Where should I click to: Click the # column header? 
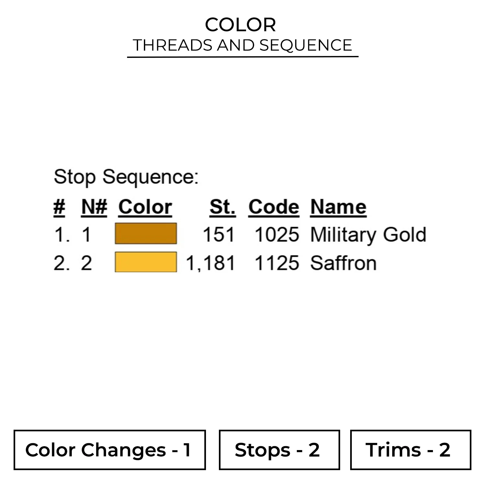tap(59, 207)
